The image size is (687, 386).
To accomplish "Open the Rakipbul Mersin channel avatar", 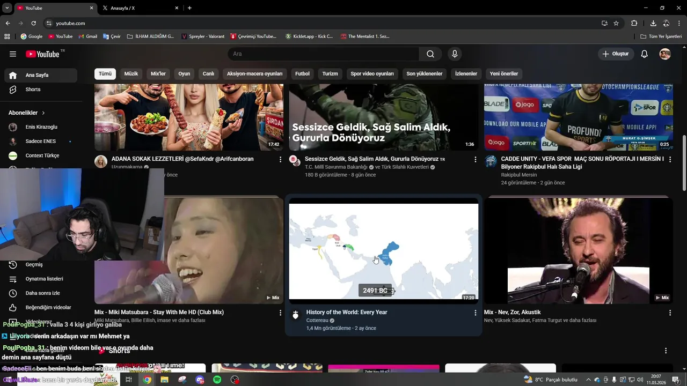I will coord(491,161).
